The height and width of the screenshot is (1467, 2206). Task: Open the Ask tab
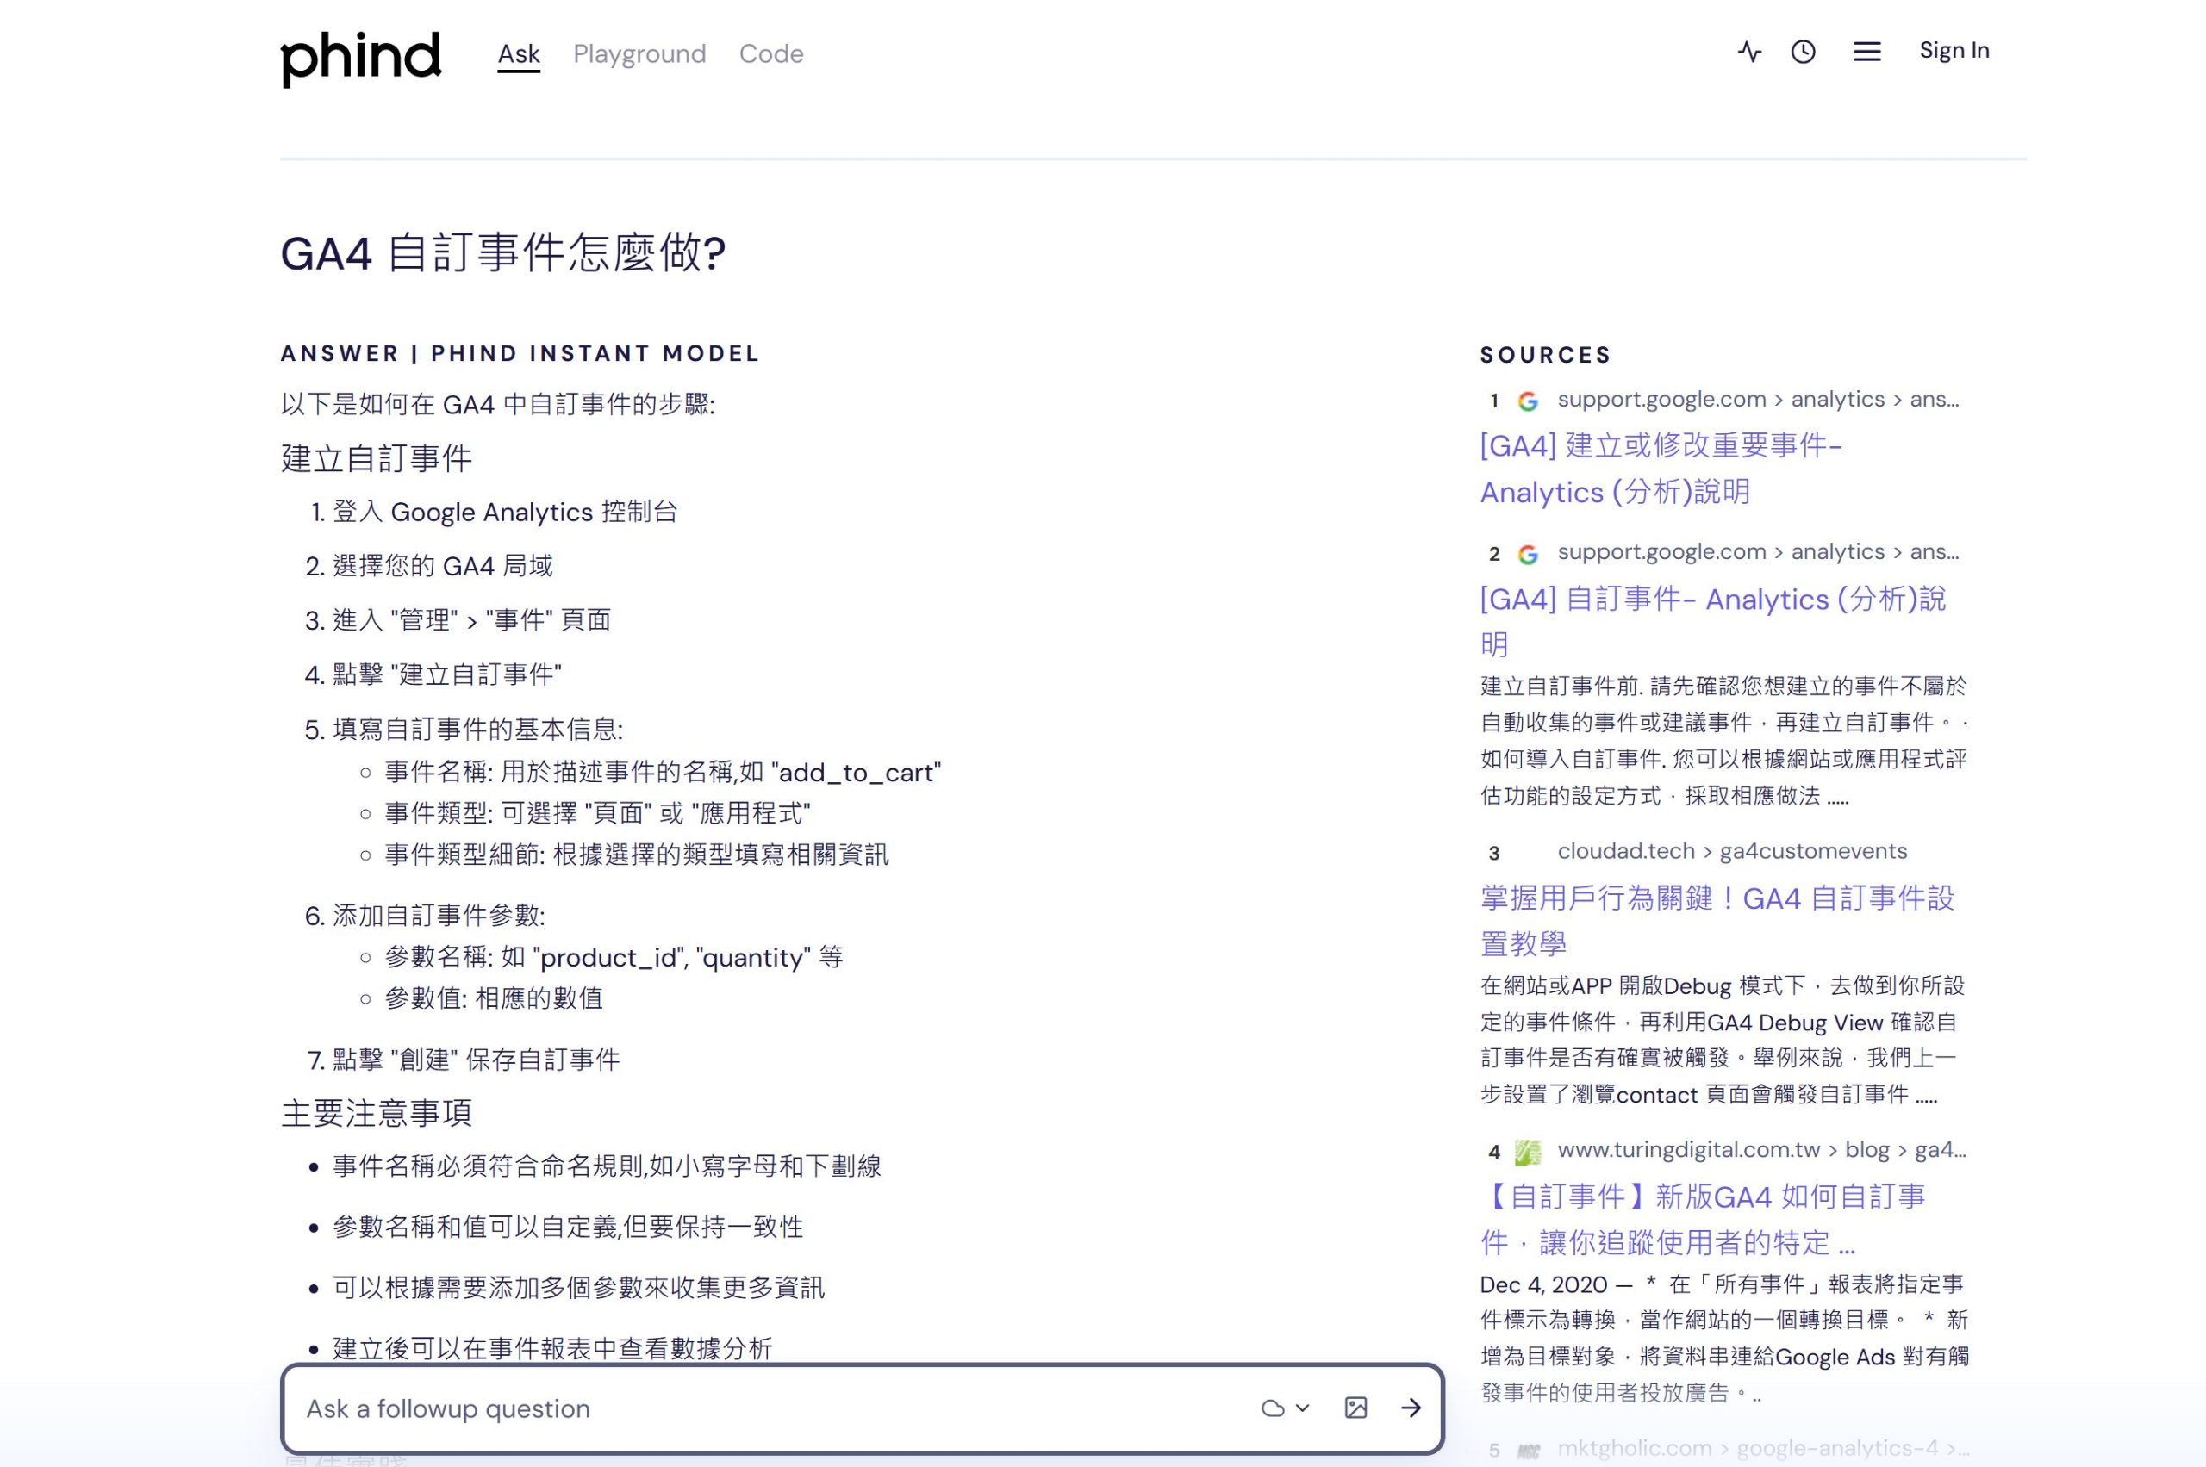point(519,54)
